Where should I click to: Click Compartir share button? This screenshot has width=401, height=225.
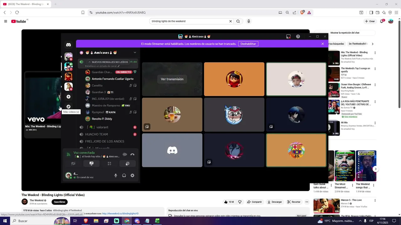pyautogui.click(x=254, y=202)
